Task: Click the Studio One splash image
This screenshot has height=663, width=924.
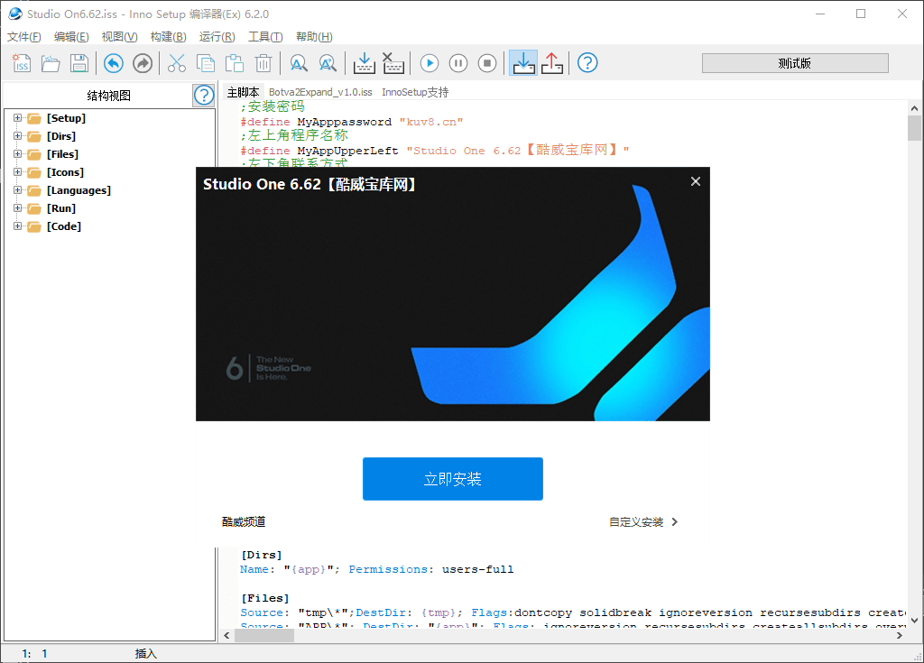Action: pyautogui.click(x=453, y=294)
